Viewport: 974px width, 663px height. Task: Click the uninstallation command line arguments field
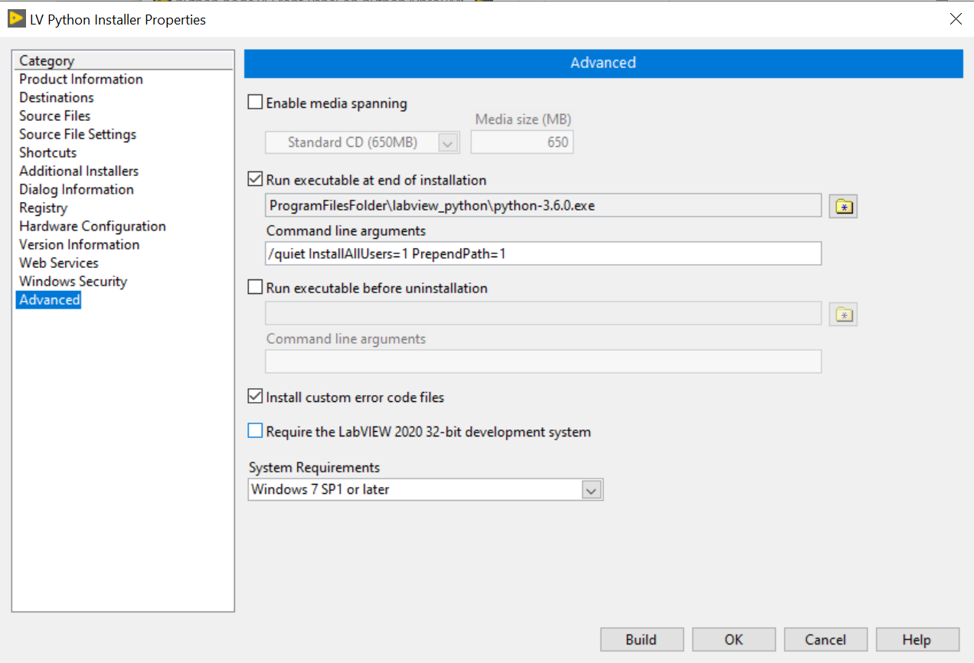tap(544, 361)
